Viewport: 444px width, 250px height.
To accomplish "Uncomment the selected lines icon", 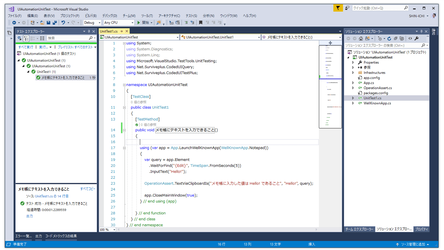I will (192, 23).
